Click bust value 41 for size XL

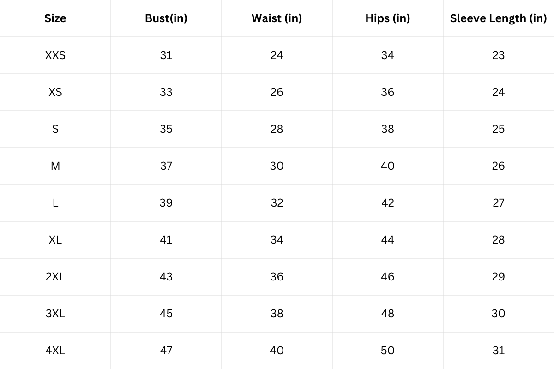[166, 240]
